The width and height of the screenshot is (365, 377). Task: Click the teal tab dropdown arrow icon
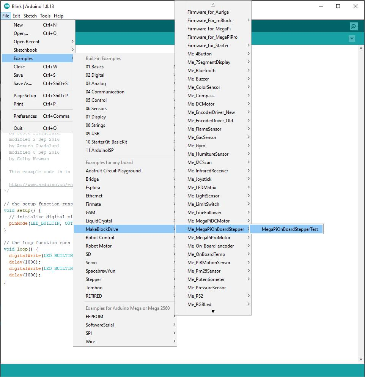[x=351, y=38]
